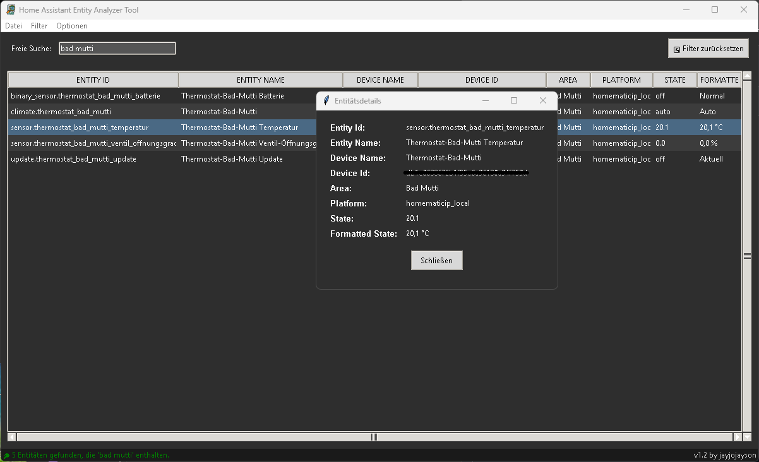Click the Entity Id value in details dialog

tap(475, 127)
